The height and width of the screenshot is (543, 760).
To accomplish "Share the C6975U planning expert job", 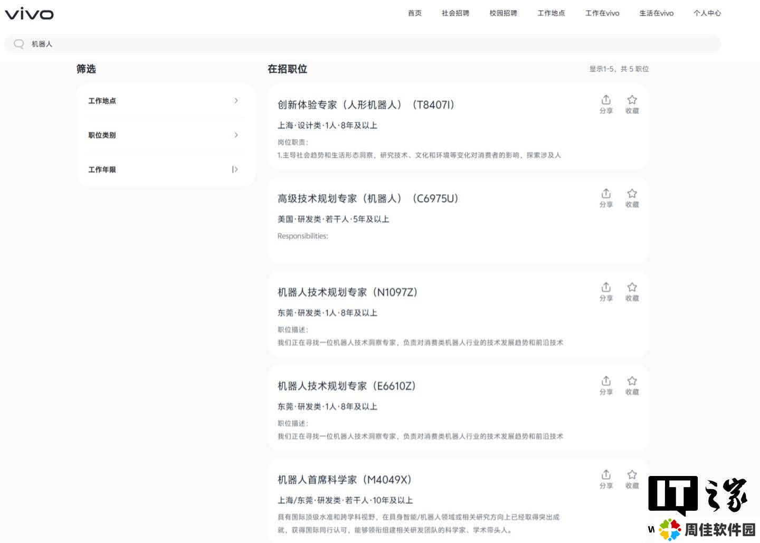I will 606,198.
